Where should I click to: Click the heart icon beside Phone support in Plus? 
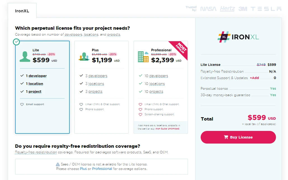click(81, 109)
